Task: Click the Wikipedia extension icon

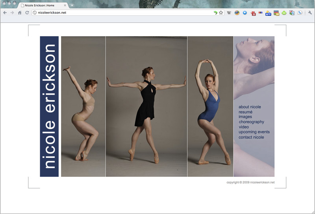Action: (x=229, y=13)
